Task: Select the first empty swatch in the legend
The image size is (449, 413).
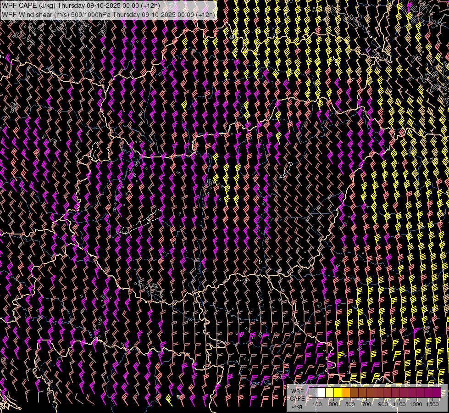Action: click(x=313, y=393)
